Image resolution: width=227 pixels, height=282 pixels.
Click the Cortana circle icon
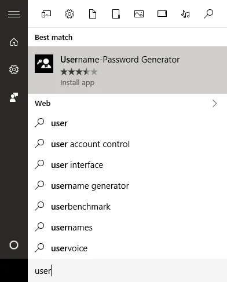pos(14,245)
